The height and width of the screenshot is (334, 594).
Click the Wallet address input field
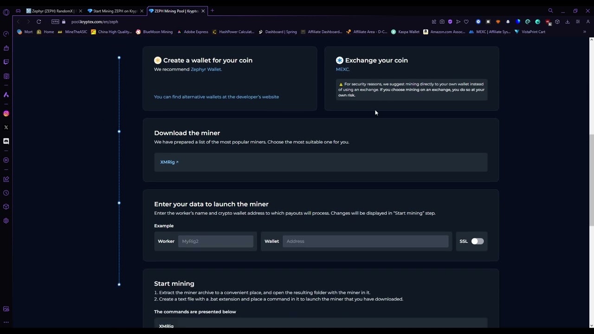coord(366,241)
